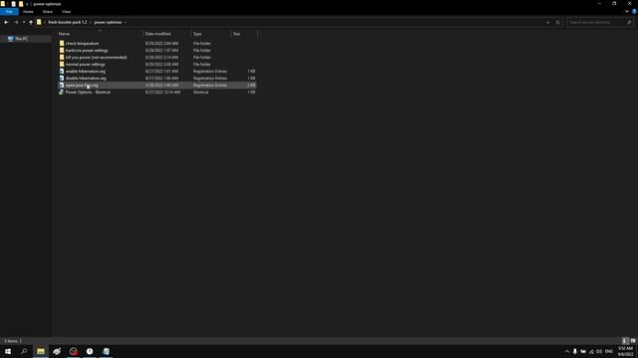Select the disable hibernation.reg file icon
The height and width of the screenshot is (358, 638).
[62, 78]
